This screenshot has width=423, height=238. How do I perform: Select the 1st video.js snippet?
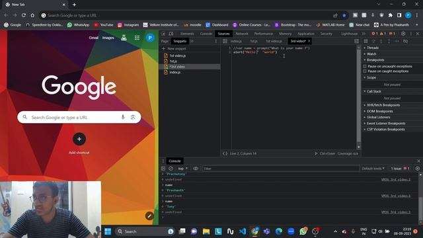[178, 56]
